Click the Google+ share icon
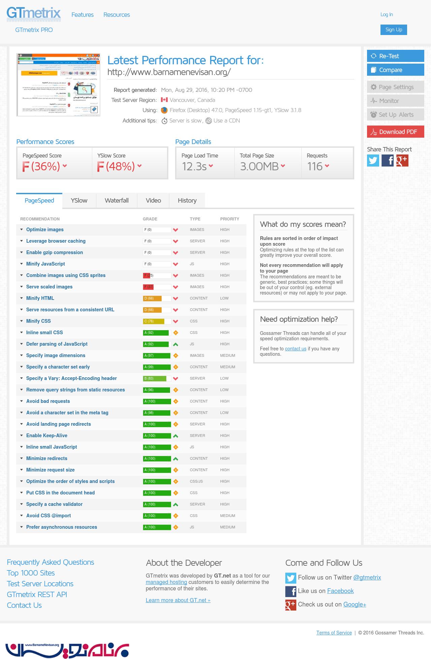This screenshot has height=659, width=431. 402,161
